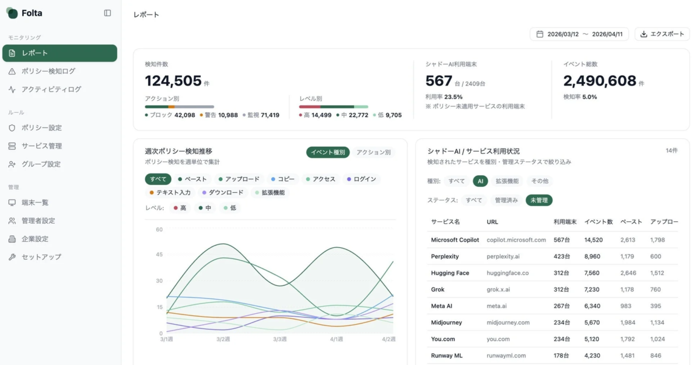Open ポリシー検知ログ page

(x=60, y=71)
